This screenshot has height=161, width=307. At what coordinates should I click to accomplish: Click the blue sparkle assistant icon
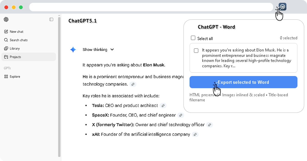pyautogui.click(x=73, y=49)
